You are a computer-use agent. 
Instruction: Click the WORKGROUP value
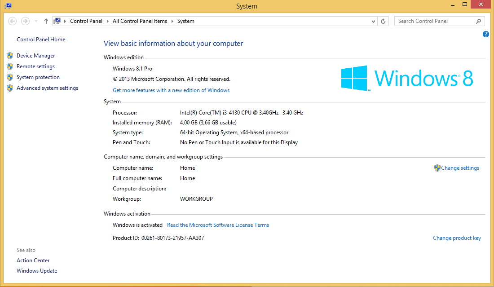tap(196, 199)
